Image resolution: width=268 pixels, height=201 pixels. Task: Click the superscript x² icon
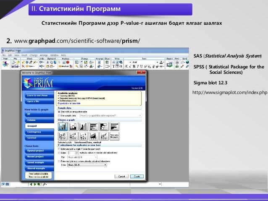(x=145, y=66)
